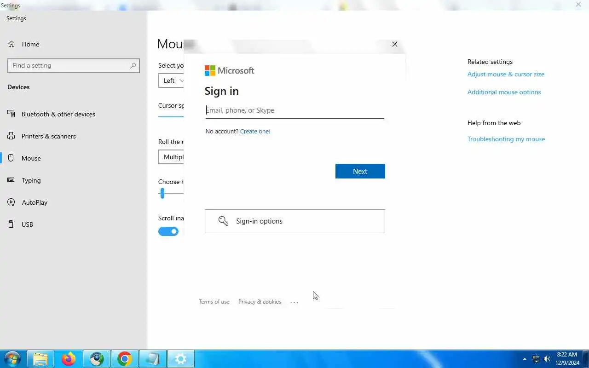Click the AutoPlay icon in sidebar
589x368 pixels.
(11, 202)
